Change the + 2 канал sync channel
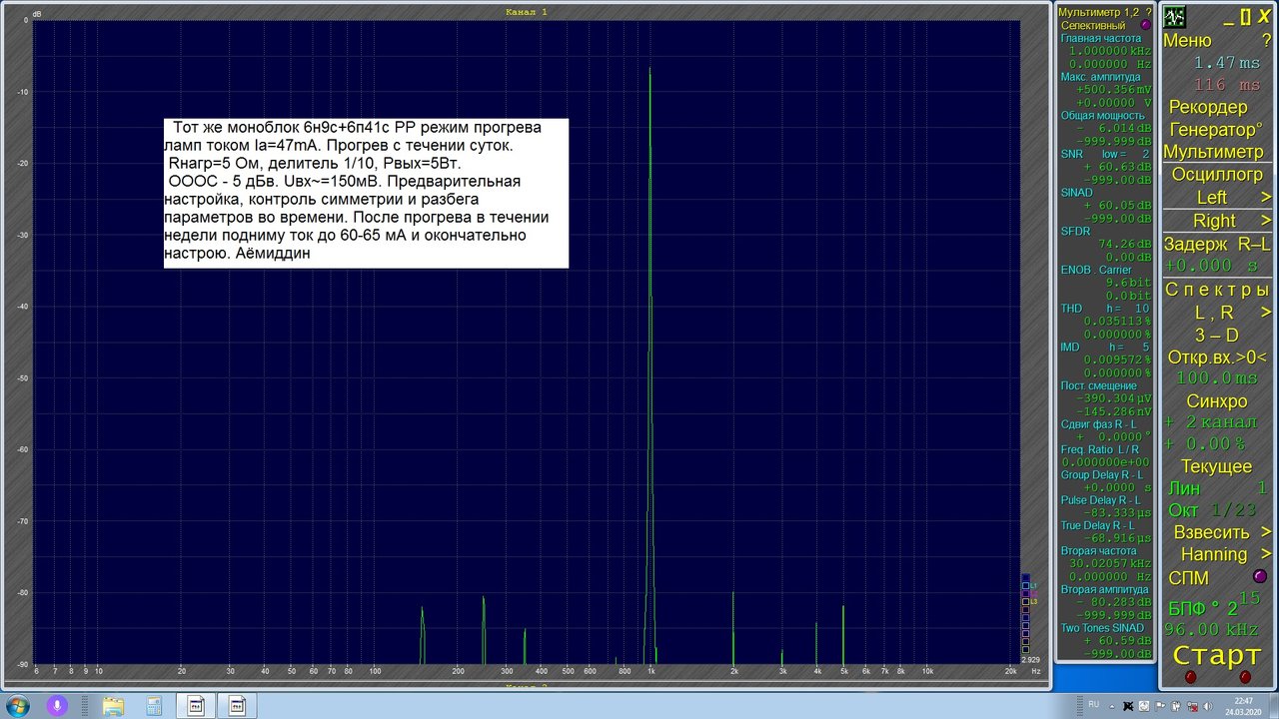The height and width of the screenshot is (719, 1279). point(1209,422)
